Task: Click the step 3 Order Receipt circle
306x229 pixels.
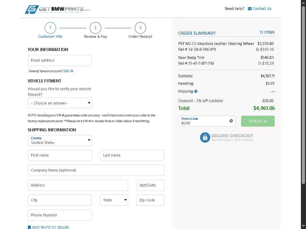Action: (x=140, y=28)
